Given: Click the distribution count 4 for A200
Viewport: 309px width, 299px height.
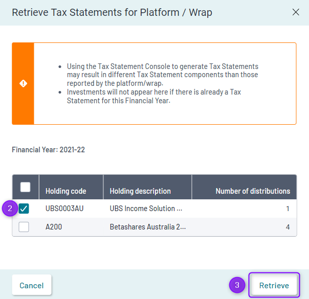Looking at the screenshot, I should coord(288,227).
